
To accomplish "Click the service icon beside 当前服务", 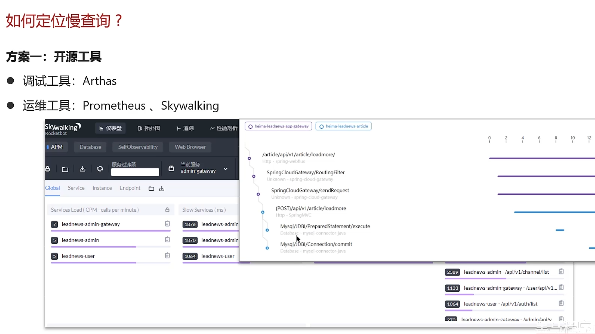I will point(171,169).
